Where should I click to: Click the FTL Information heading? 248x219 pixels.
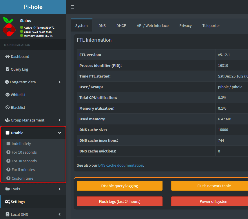click(x=94, y=40)
